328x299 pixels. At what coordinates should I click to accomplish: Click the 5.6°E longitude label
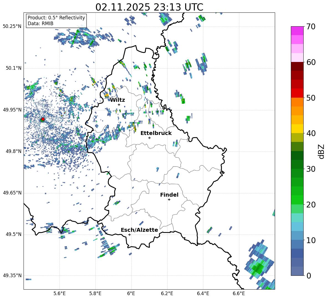click(x=60, y=293)
